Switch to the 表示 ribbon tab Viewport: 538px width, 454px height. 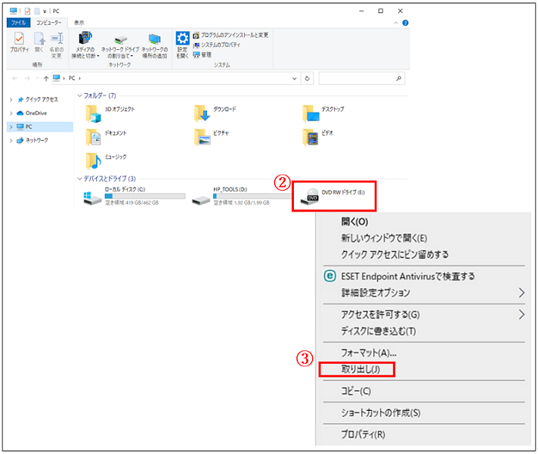(79, 23)
